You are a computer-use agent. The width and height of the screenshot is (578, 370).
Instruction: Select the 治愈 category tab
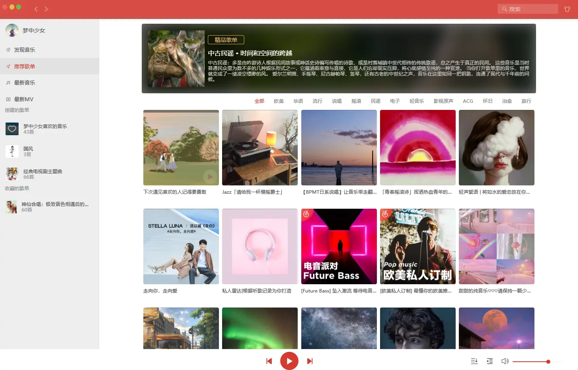coord(507,101)
